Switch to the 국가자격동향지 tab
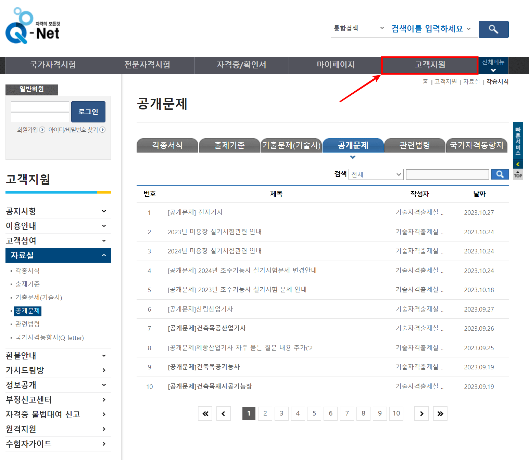529x460 pixels. click(x=477, y=145)
